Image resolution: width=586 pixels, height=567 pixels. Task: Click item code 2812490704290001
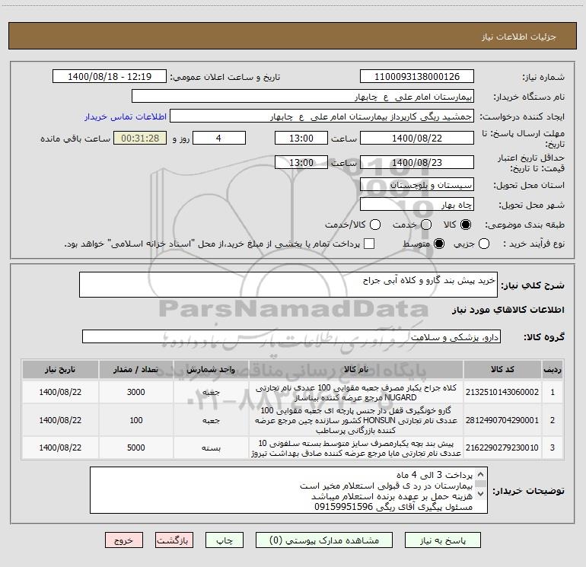pos(502,420)
